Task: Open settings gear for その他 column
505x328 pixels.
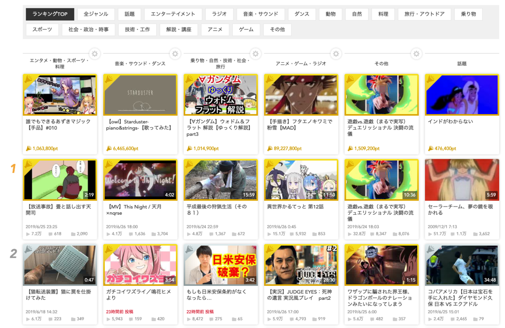Action: pos(416,54)
